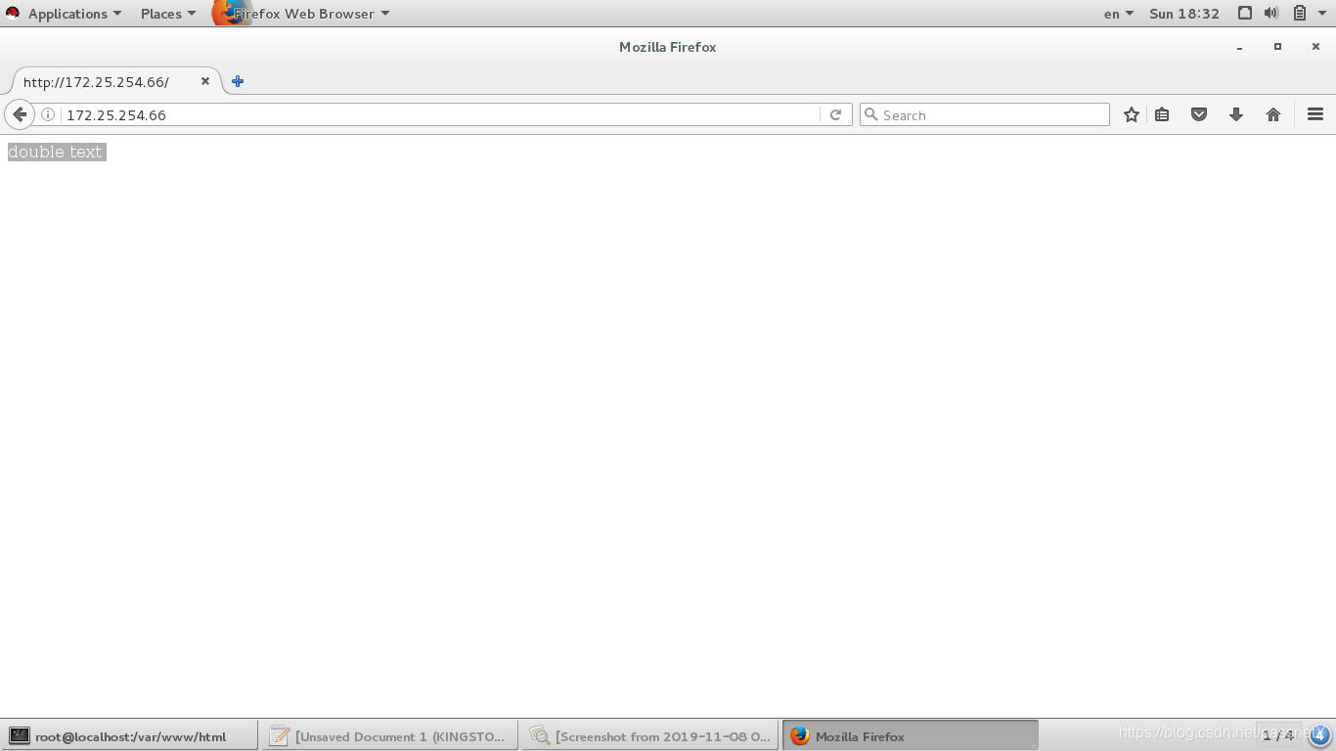Click the battery status tray icon

coord(1299,14)
